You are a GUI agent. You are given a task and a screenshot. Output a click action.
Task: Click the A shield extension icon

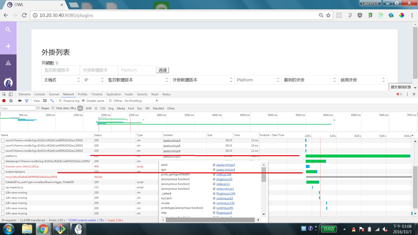[360, 15]
